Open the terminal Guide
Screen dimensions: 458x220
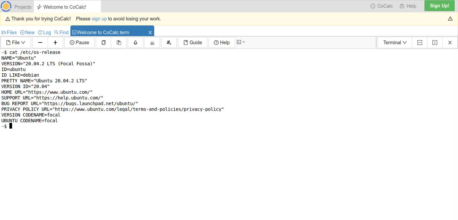coord(193,43)
